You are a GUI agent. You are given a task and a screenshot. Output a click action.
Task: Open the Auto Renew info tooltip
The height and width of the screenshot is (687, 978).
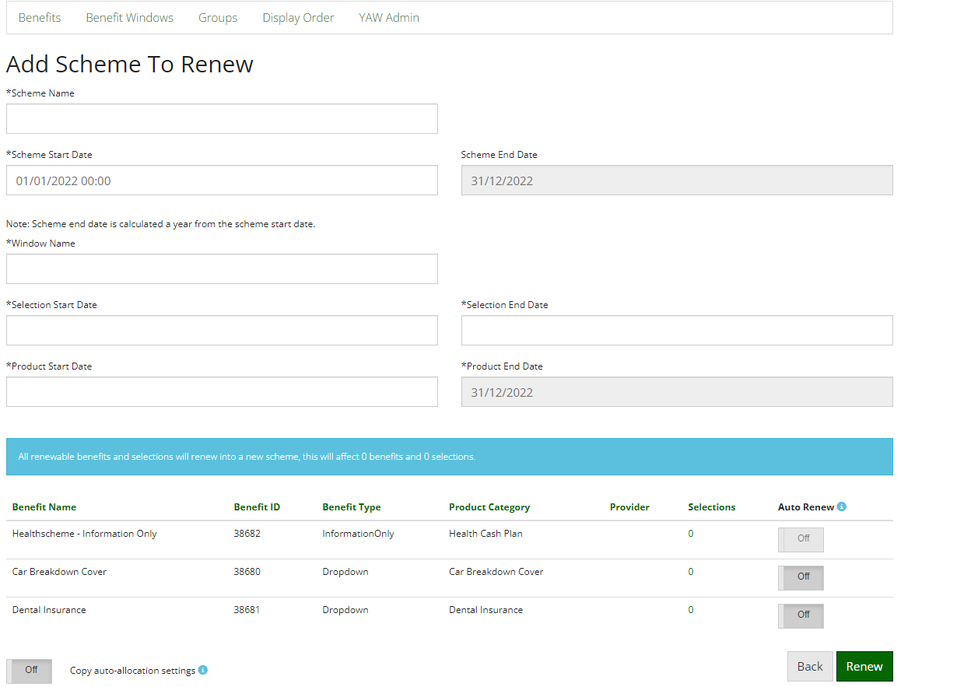click(x=841, y=506)
